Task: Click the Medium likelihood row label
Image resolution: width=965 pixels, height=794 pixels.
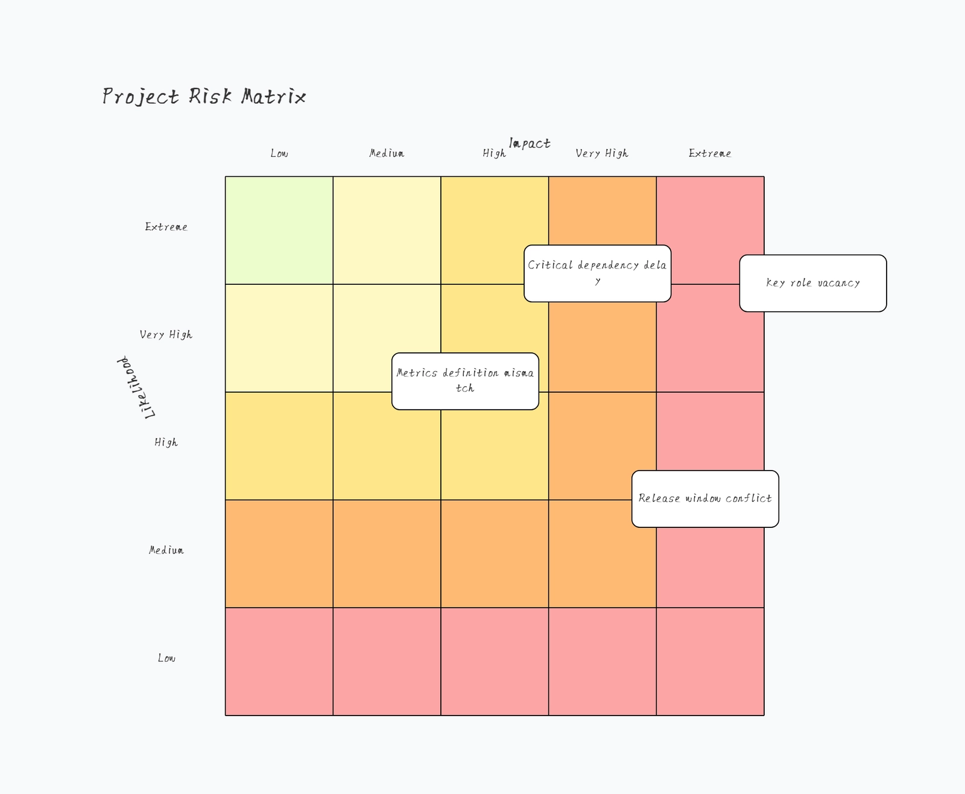Action: [x=166, y=550]
